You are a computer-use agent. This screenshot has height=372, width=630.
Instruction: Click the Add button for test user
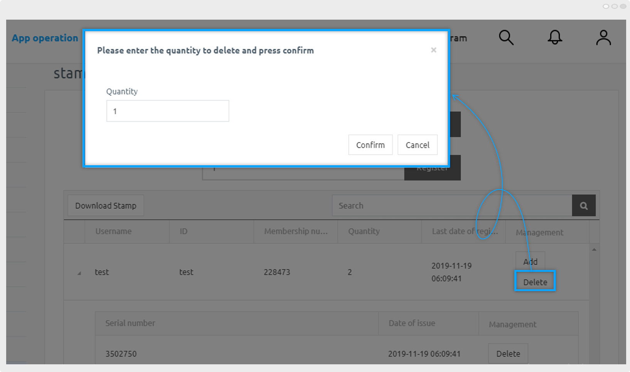click(530, 261)
